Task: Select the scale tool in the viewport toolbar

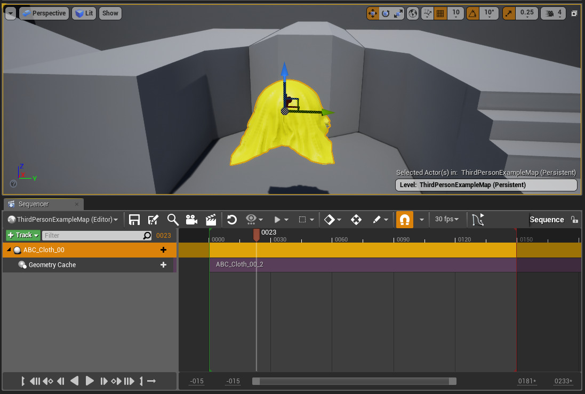Action: (x=398, y=13)
